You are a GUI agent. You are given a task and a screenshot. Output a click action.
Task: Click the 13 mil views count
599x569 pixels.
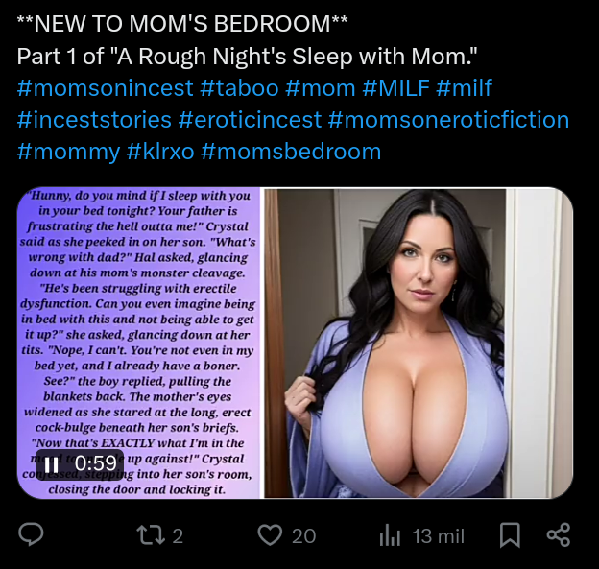(x=439, y=535)
